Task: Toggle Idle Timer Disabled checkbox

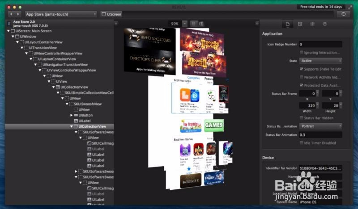Action: 301,143
